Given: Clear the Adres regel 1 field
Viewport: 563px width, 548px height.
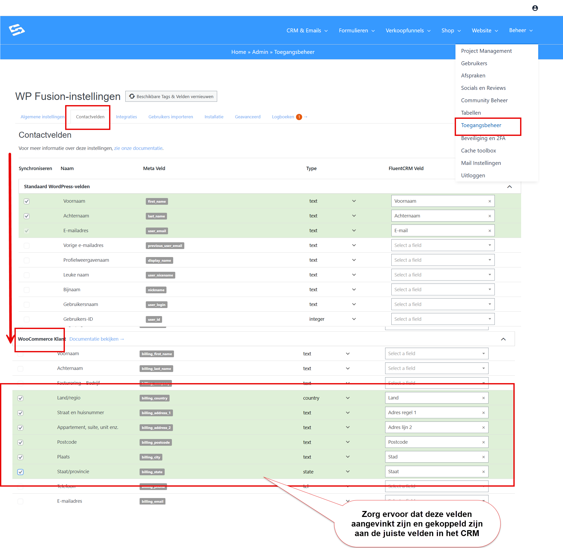Looking at the screenshot, I should point(483,412).
